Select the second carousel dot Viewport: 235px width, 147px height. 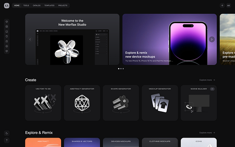[121, 69]
